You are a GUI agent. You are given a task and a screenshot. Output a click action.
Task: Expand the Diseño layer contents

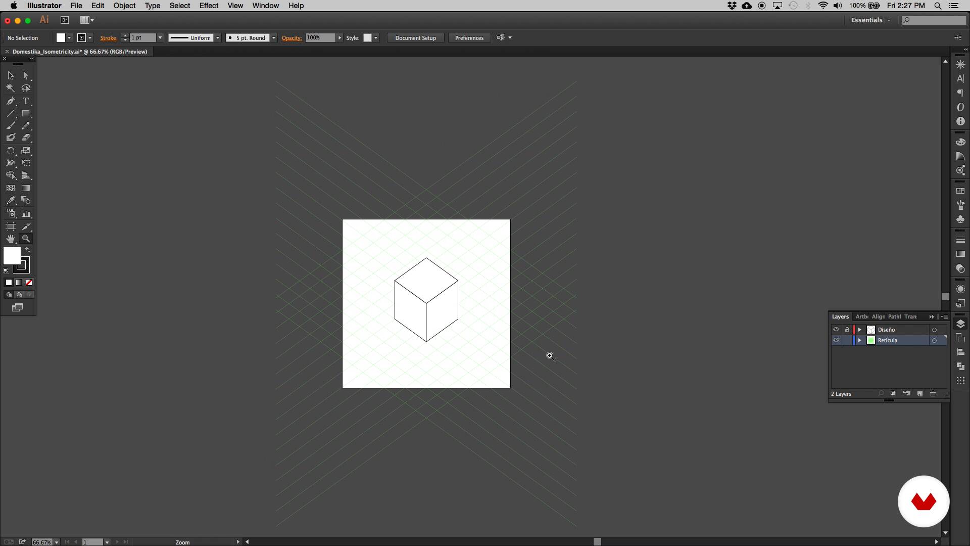[x=859, y=330]
